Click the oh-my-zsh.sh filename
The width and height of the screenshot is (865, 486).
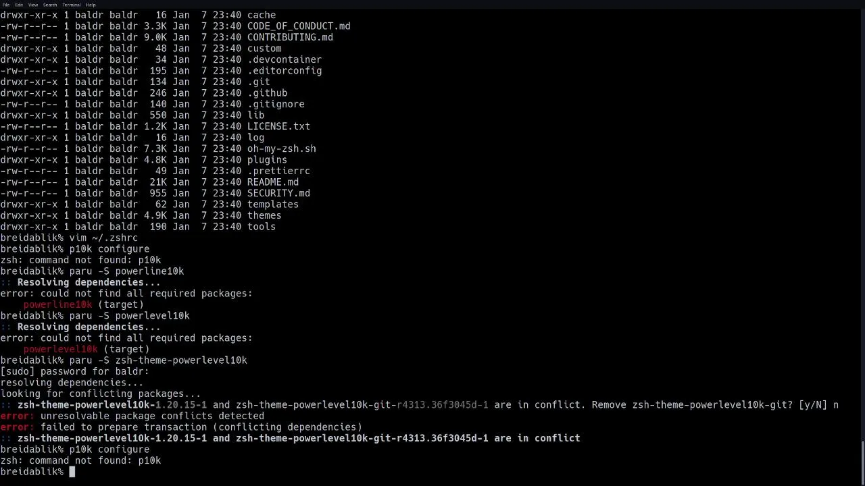click(281, 148)
